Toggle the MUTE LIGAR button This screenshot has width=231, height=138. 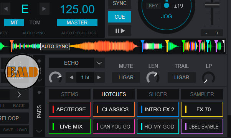(126, 77)
